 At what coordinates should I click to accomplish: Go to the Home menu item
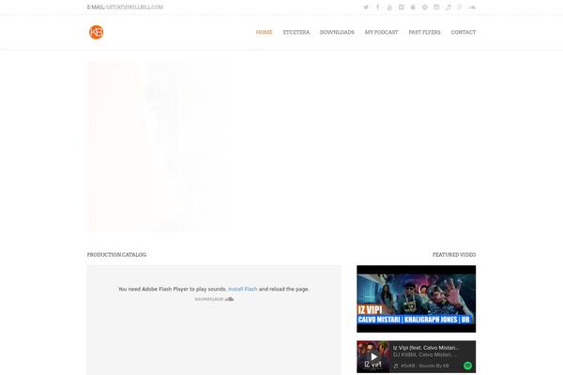(x=264, y=32)
